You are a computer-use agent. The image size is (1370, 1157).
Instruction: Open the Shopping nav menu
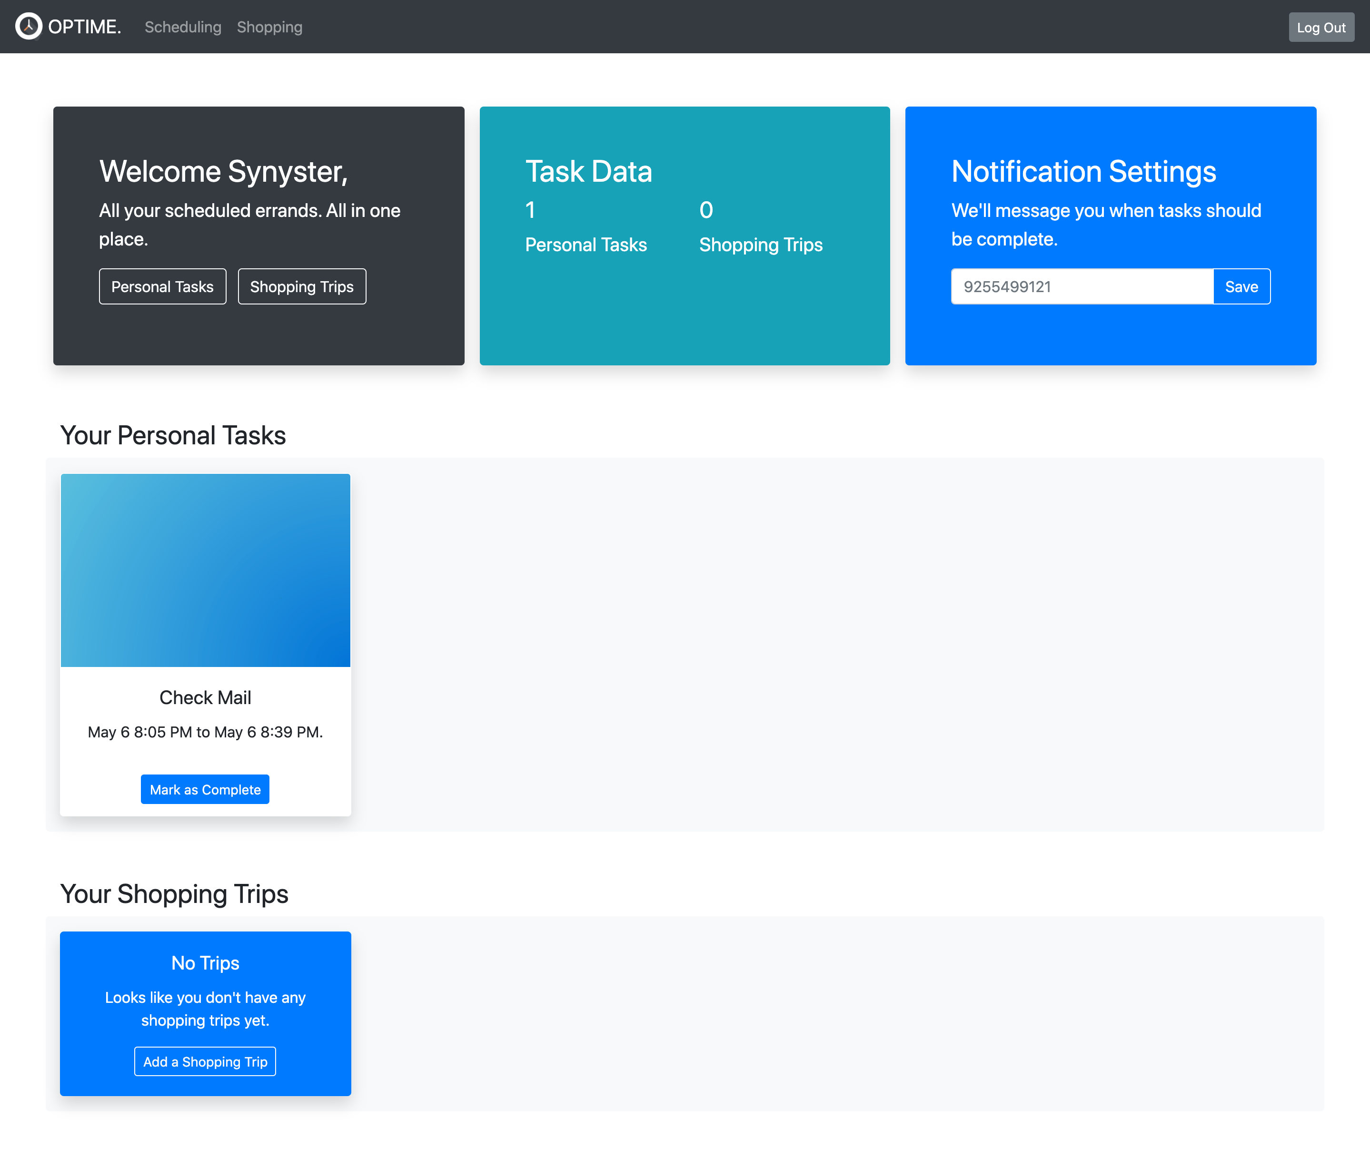pos(270,27)
